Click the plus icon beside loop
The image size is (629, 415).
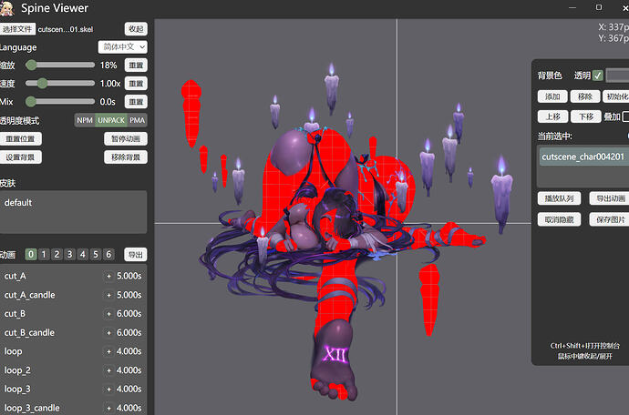click(x=109, y=351)
